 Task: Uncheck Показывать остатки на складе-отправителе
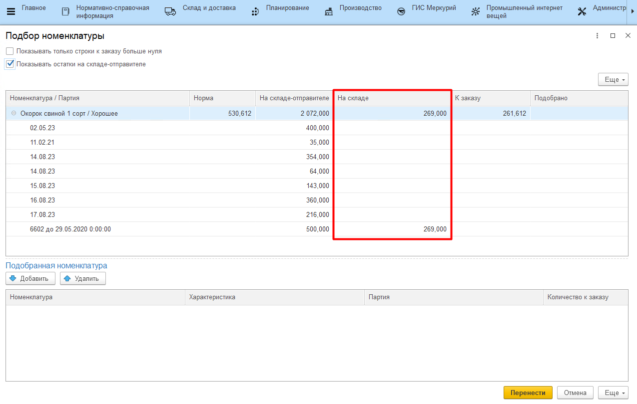coord(10,64)
